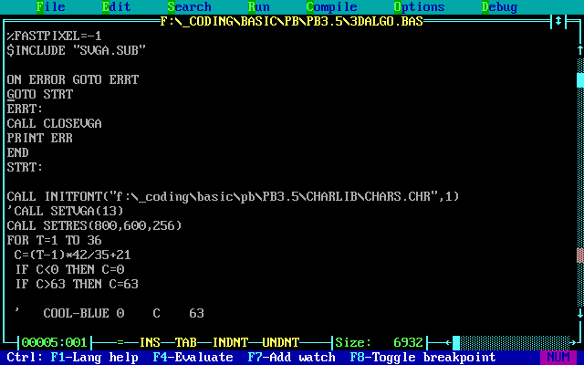Click the comment line COOL-BLUE 0 C 63
This screenshot has height=365, width=584.
[109, 313]
